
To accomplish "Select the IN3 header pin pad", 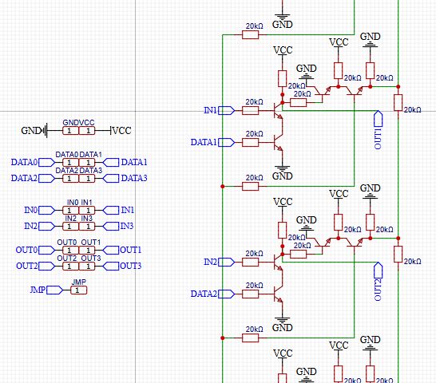I will pos(87,227).
